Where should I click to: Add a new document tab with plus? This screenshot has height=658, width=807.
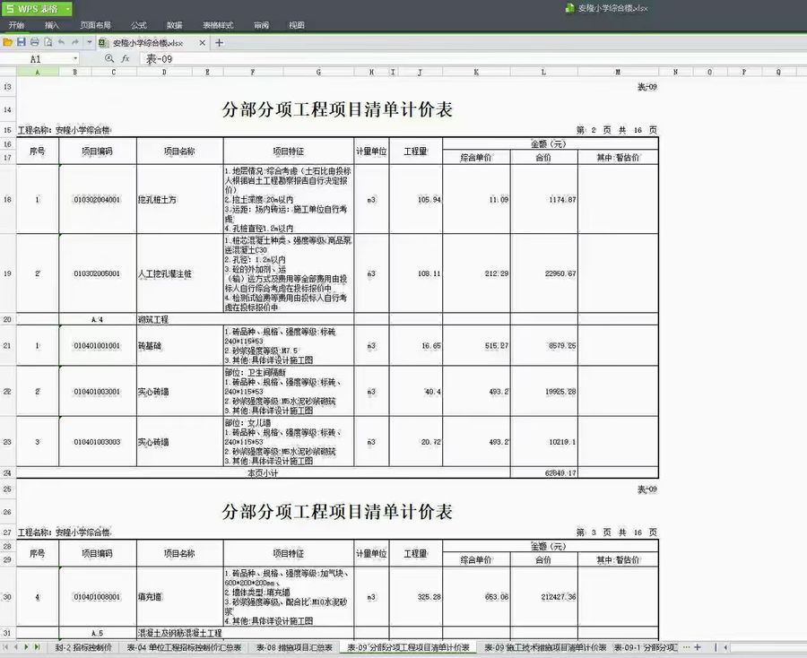tap(219, 43)
